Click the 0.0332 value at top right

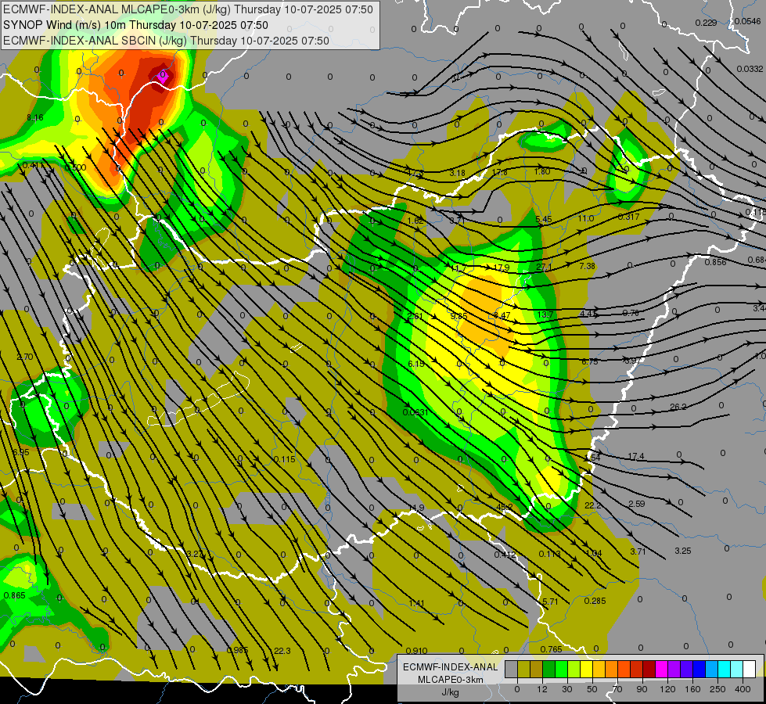tap(750, 69)
